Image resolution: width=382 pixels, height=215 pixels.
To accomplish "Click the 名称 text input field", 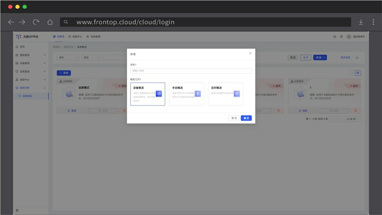I will [x=191, y=71].
